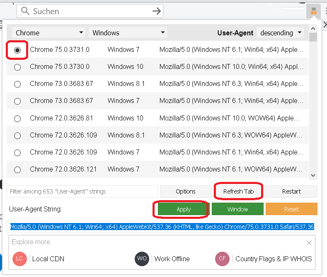Viewport: 327px width, 277px height.
Task: Select Chrome 72.0.3626.81 Windows 10 radio button
Action: [x=17, y=119]
